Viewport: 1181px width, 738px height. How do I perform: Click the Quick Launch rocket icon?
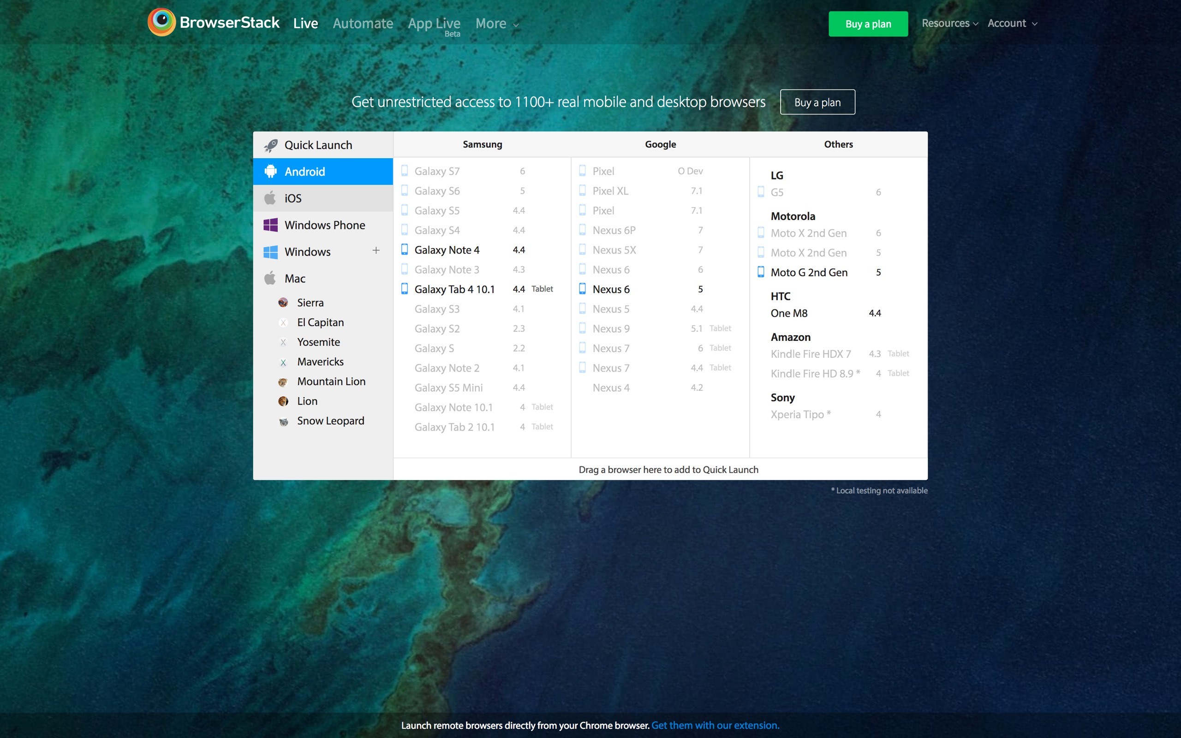[270, 145]
